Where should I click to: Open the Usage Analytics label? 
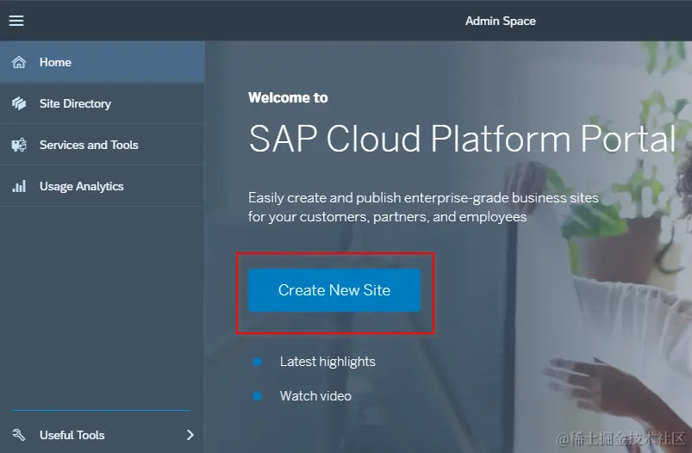[x=81, y=186]
